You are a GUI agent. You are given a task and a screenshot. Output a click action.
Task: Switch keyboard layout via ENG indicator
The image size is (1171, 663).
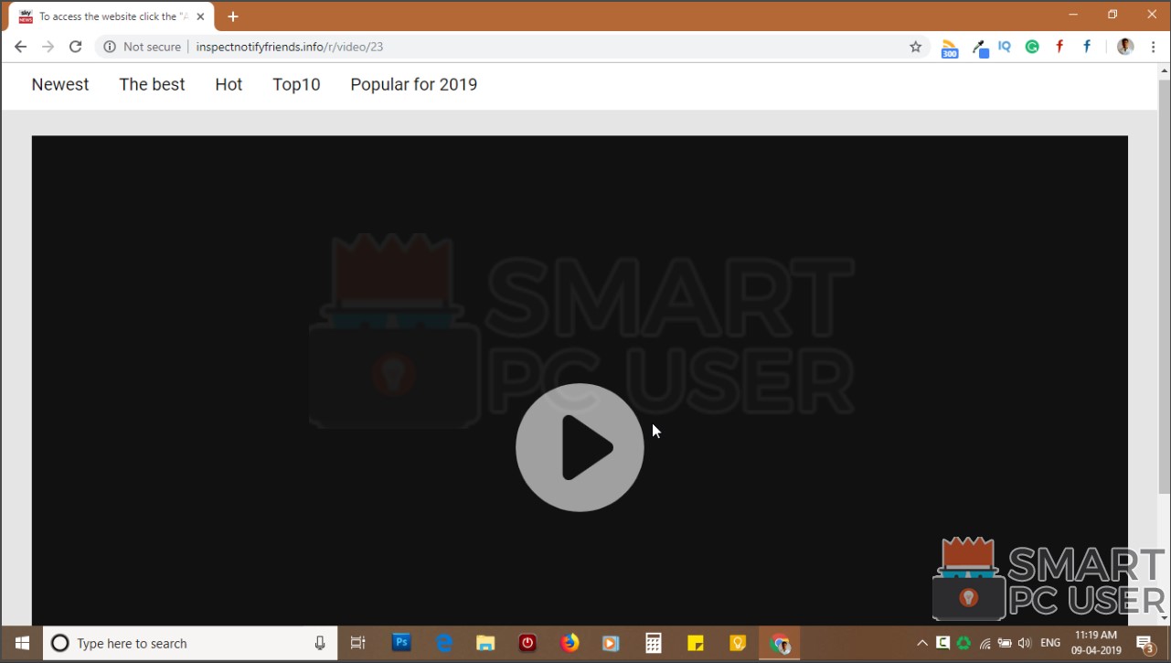coord(1048,643)
